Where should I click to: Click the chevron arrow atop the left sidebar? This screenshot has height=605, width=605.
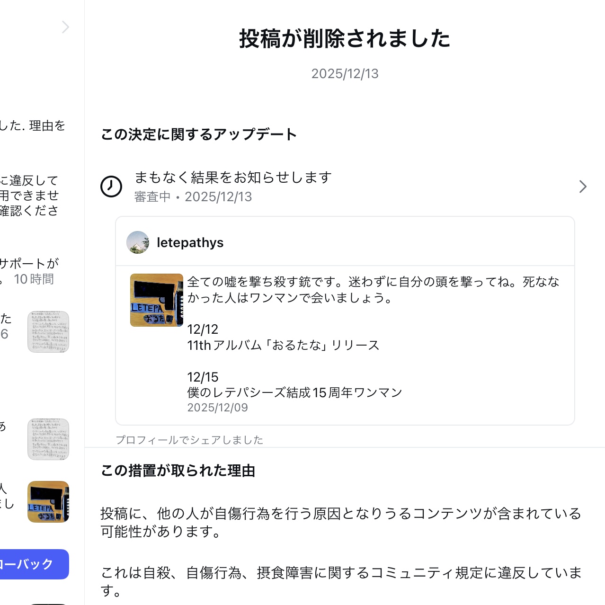[x=65, y=27]
